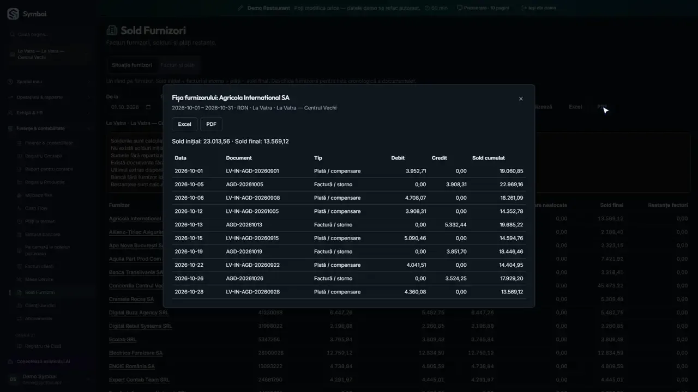Image resolution: width=698 pixels, height=392 pixels.
Task: Click pencil icon beside Demo Restaurant
Action: pyautogui.click(x=240, y=8)
